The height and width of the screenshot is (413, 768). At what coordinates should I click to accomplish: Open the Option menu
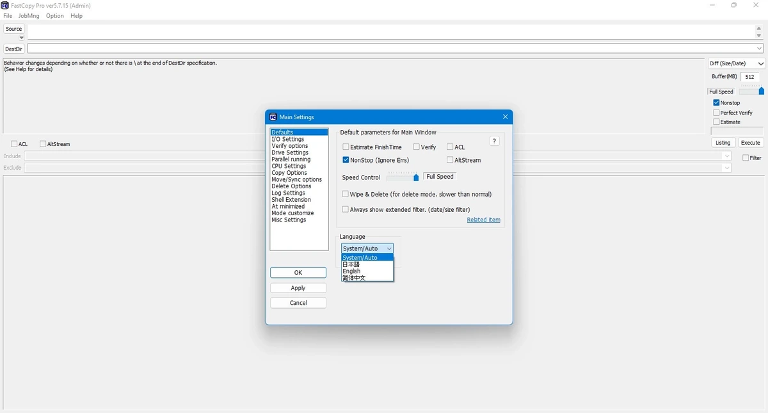click(x=55, y=16)
